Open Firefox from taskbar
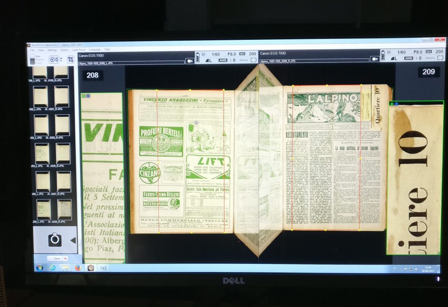This screenshot has height=307, width=448. tap(78, 268)
